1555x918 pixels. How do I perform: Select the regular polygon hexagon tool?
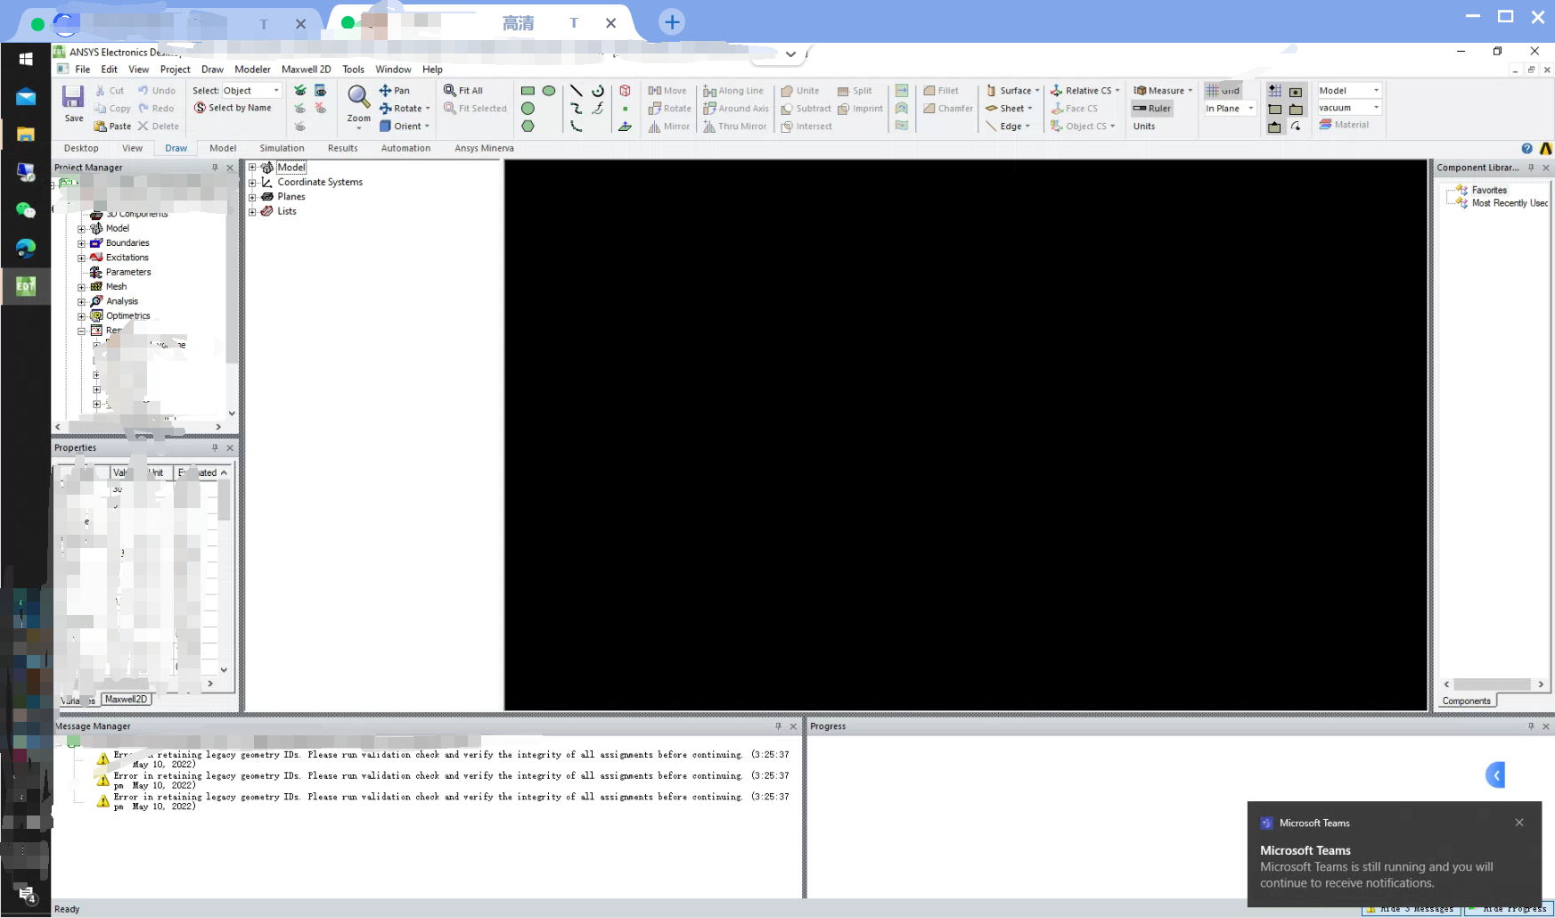[528, 126]
